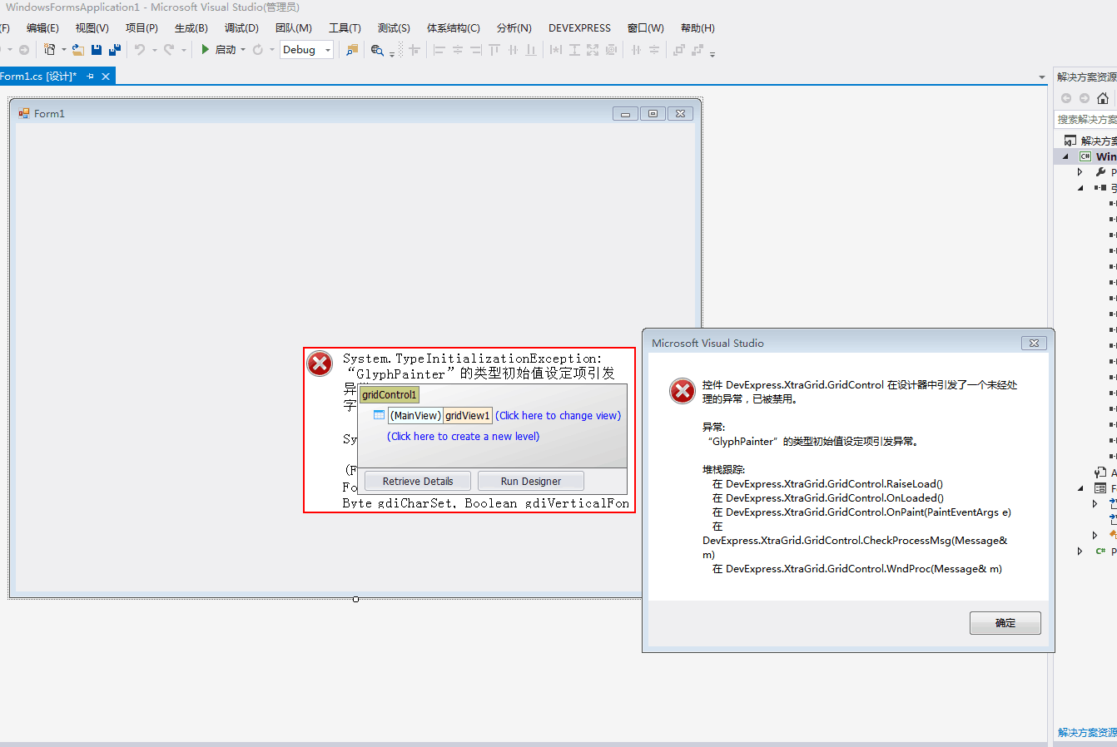Open the New Project dropdown arrow
Viewport: 1117px width, 747px height.
(64, 50)
